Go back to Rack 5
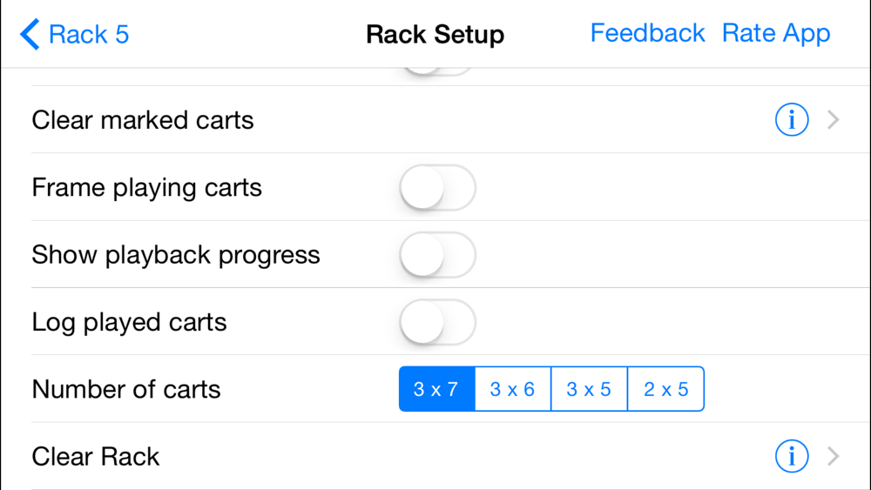 point(88,35)
